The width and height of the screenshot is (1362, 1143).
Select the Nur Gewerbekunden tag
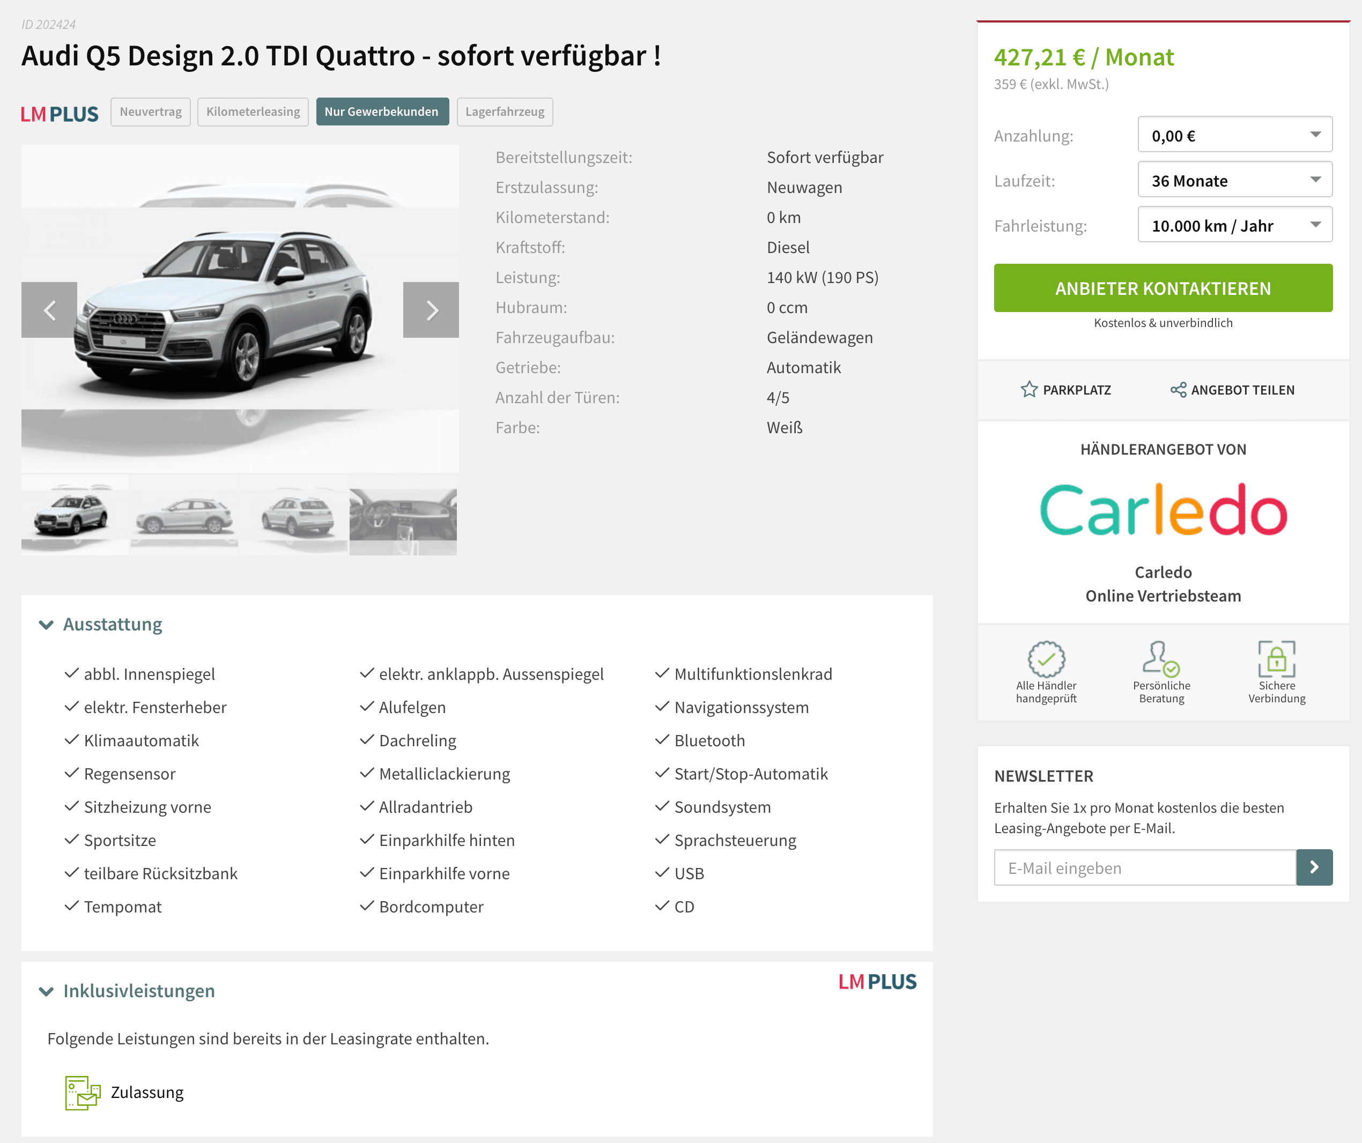383,112
